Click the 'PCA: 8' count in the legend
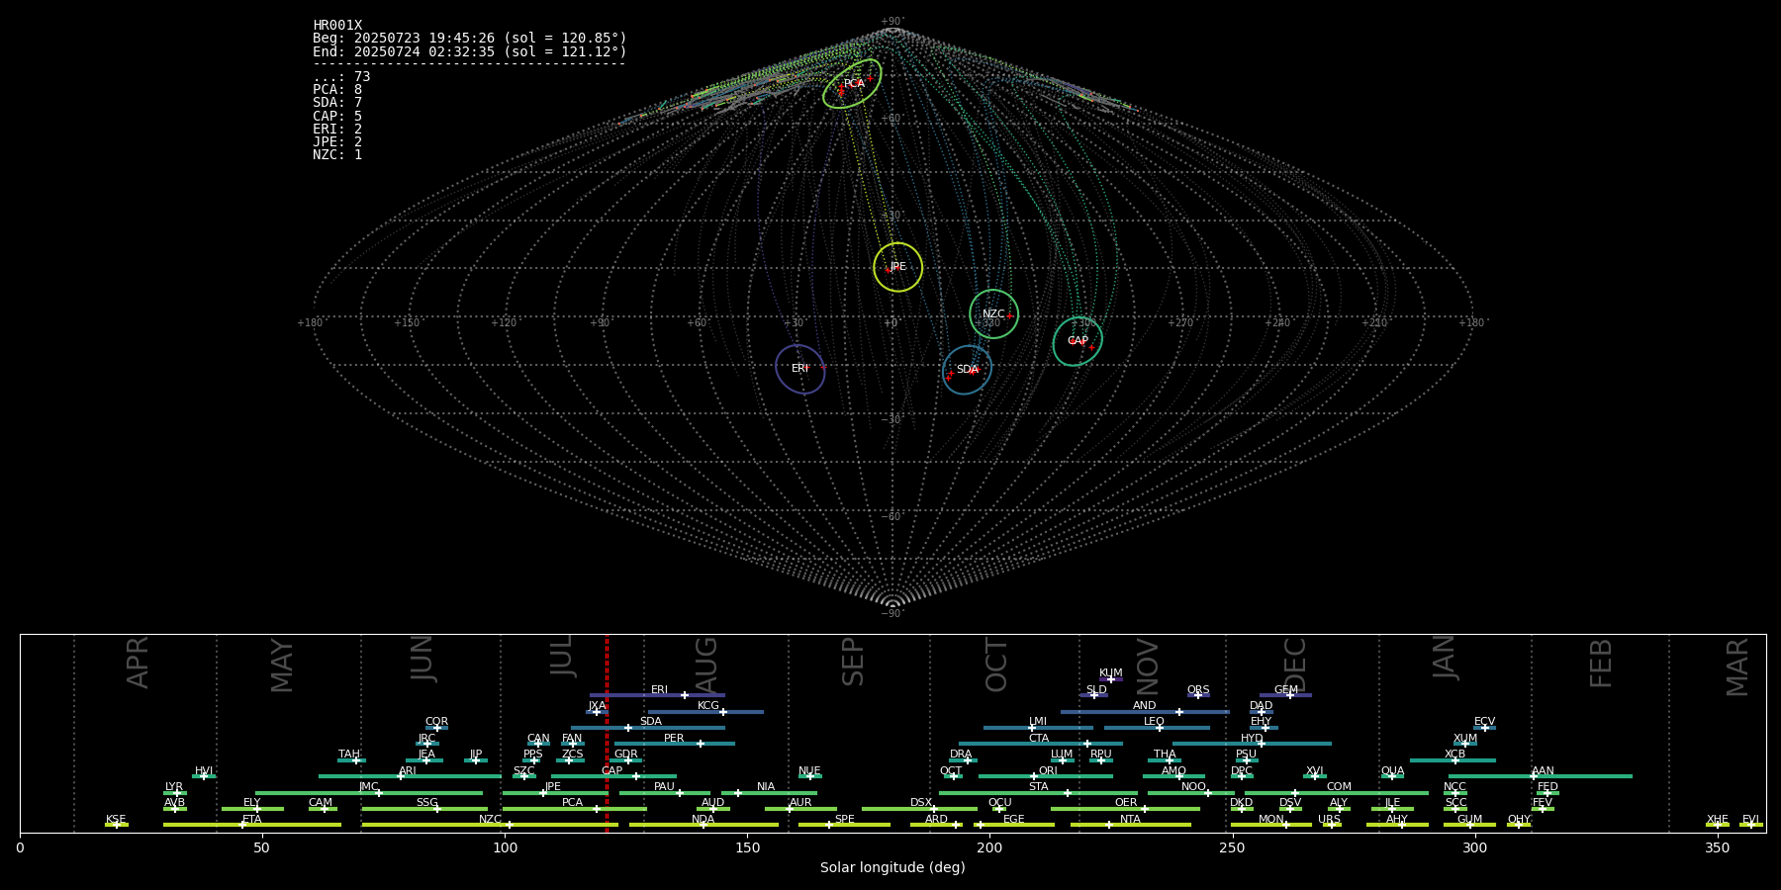 337,90
